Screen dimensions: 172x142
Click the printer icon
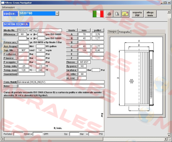(x=109, y=14)
